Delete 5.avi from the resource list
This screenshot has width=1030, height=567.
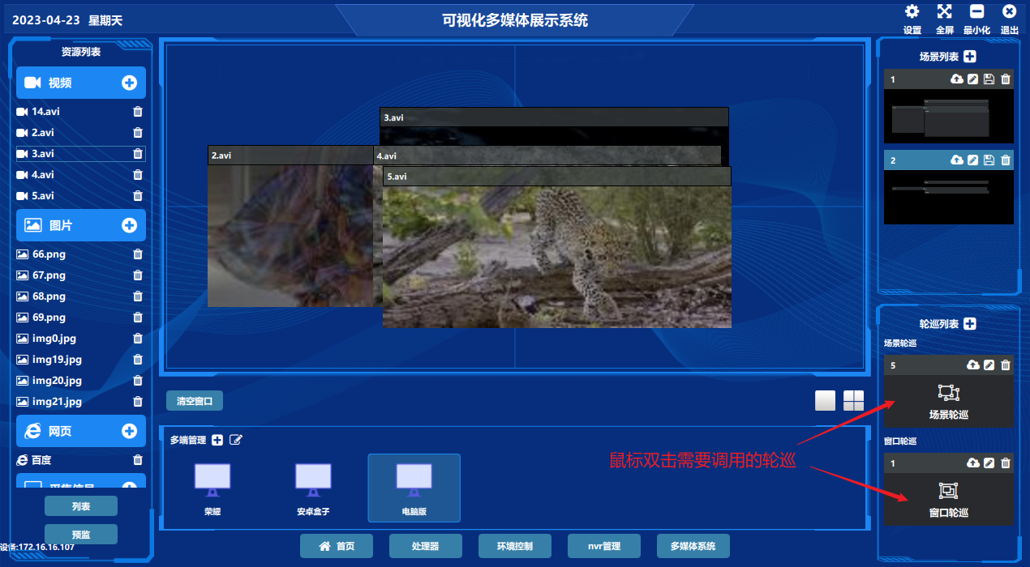coord(138,196)
